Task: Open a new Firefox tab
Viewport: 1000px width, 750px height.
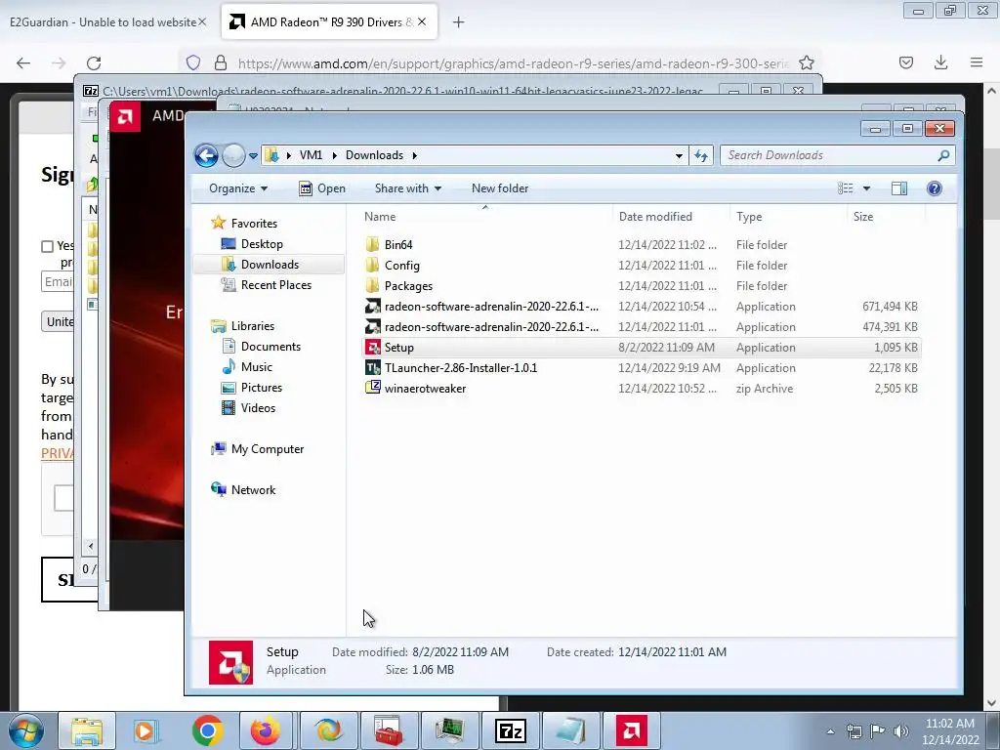Action: (x=459, y=22)
